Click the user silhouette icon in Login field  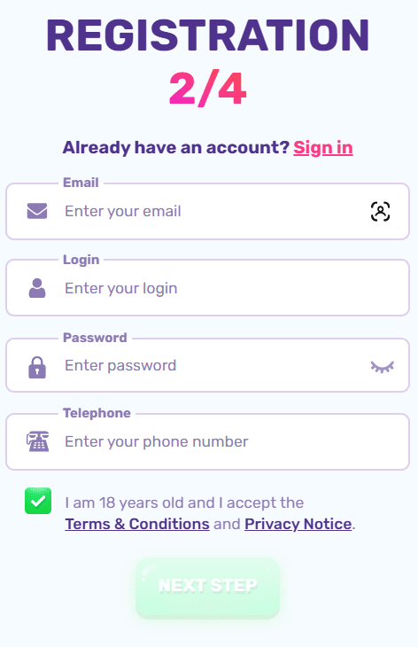(37, 288)
